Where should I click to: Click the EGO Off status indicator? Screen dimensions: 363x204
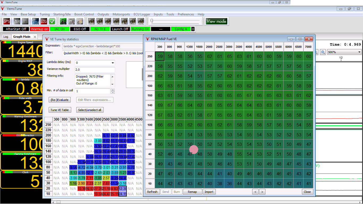(80, 29)
